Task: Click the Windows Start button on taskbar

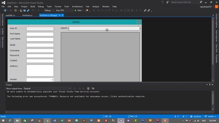Action: 3,121
